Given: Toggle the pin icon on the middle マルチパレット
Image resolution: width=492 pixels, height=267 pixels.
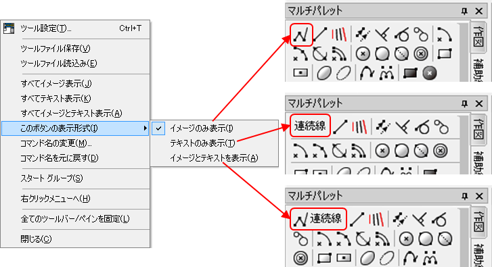Looking at the screenshot, I should click(x=464, y=103).
